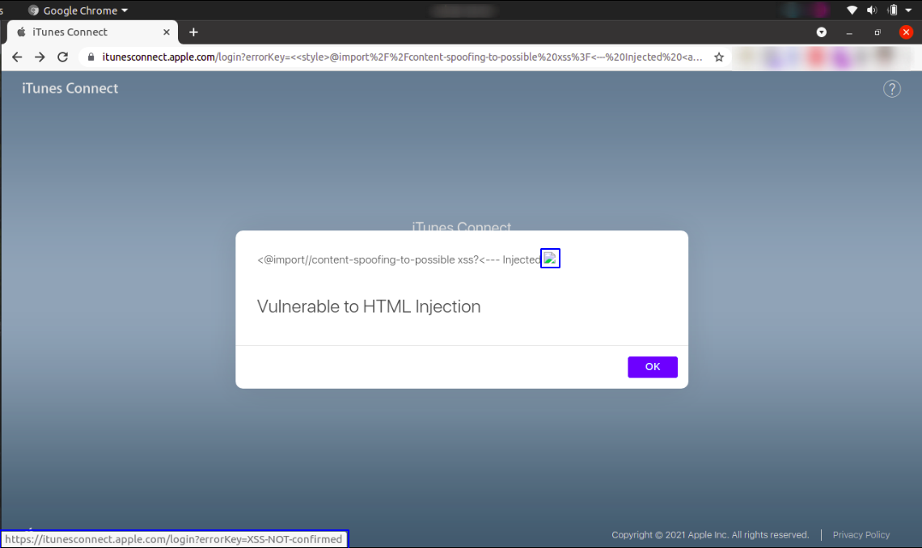Click the back navigation arrow
This screenshot has width=922, height=548.
(16, 57)
